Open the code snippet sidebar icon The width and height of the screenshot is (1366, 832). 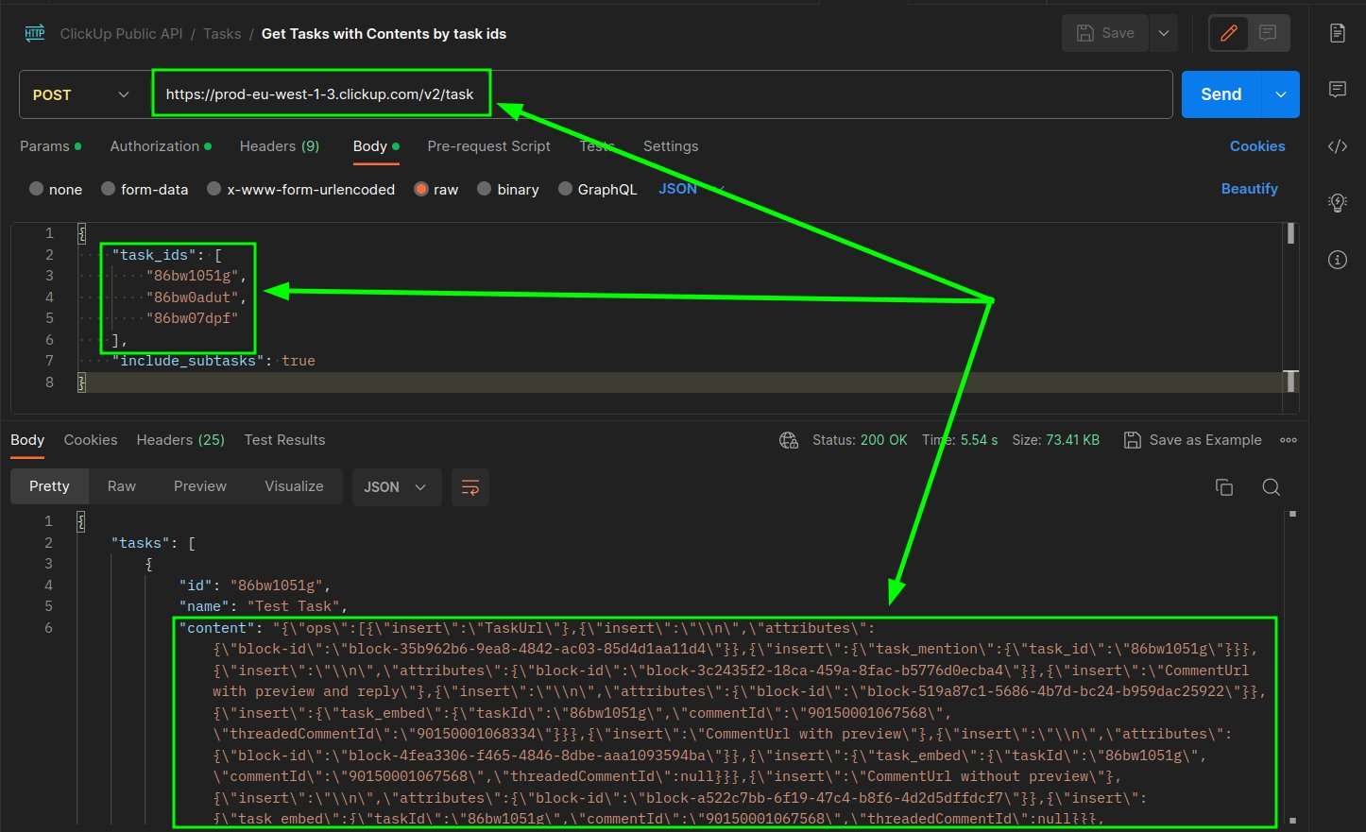click(1338, 146)
